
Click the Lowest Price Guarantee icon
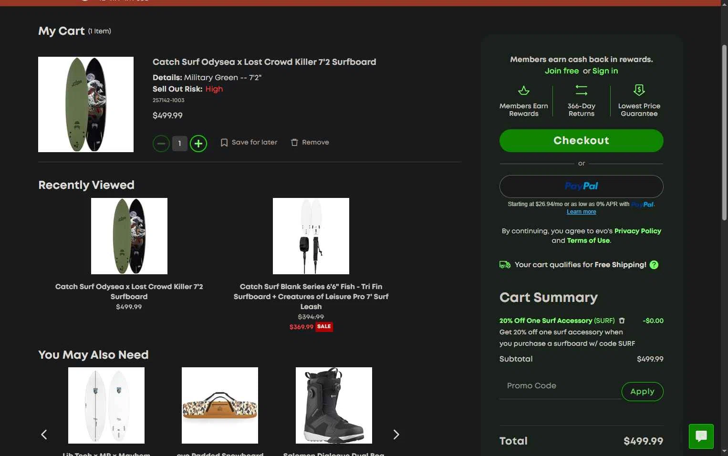639,90
